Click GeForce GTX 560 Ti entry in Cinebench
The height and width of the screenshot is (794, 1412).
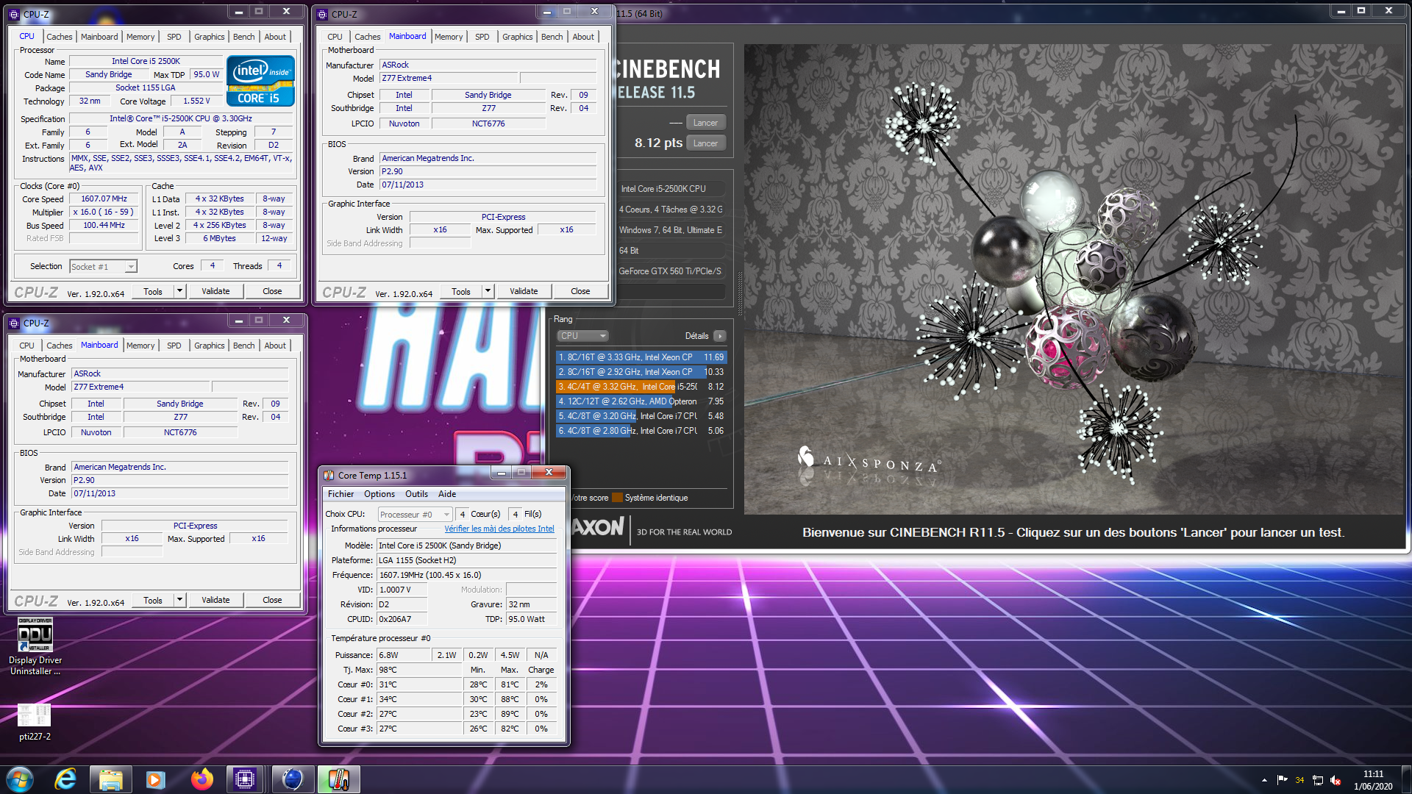coord(671,271)
